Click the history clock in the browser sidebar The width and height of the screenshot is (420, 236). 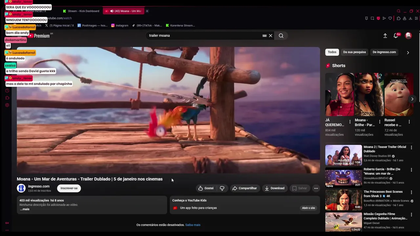tap(7, 91)
